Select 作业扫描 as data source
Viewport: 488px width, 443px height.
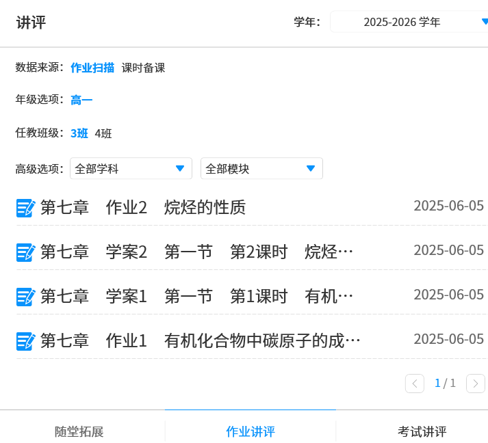[92, 68]
